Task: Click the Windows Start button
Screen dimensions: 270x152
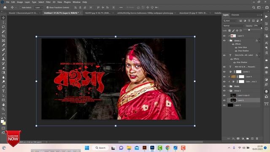Action: coord(87,148)
